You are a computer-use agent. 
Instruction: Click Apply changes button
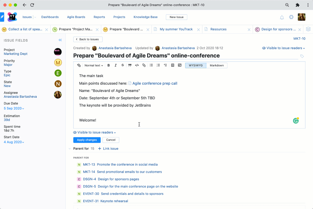87,140
